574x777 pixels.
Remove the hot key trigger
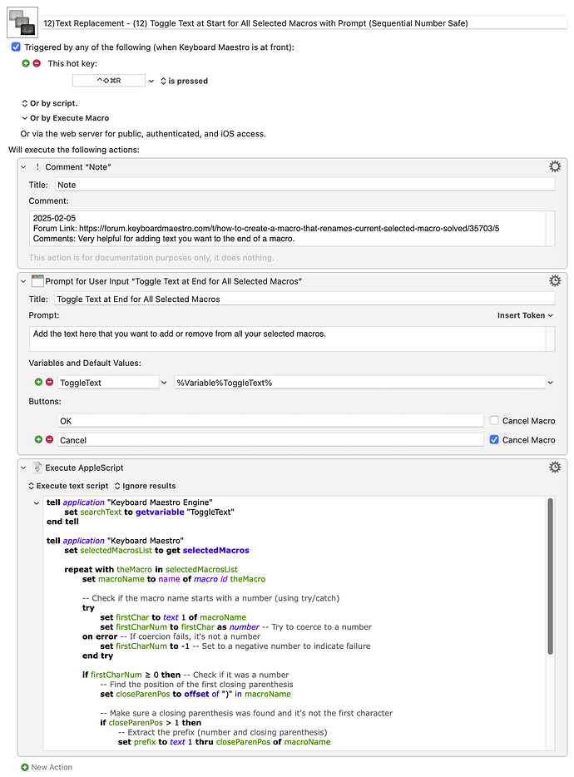37,63
